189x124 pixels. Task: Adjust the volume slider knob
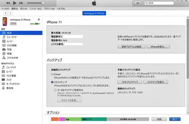tap(43, 3)
